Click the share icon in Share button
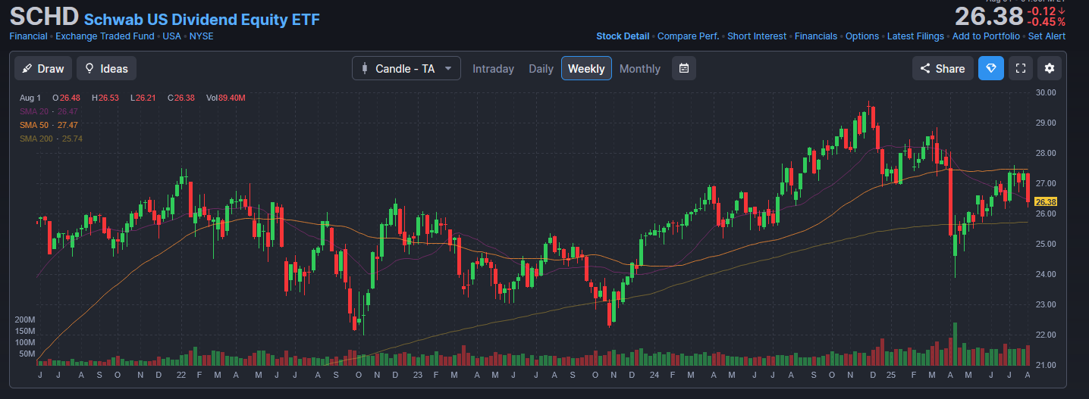Image resolution: width=1089 pixels, height=399 pixels. (925, 68)
